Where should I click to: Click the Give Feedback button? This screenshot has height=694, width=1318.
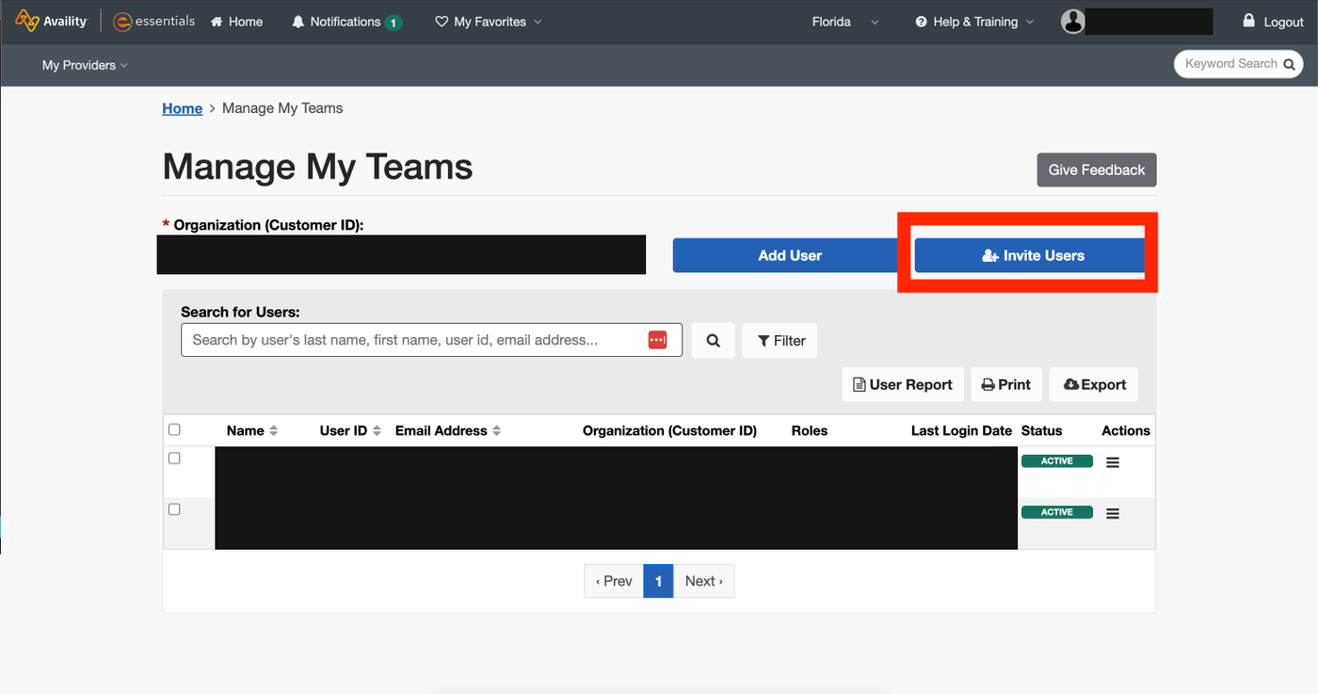1097,170
